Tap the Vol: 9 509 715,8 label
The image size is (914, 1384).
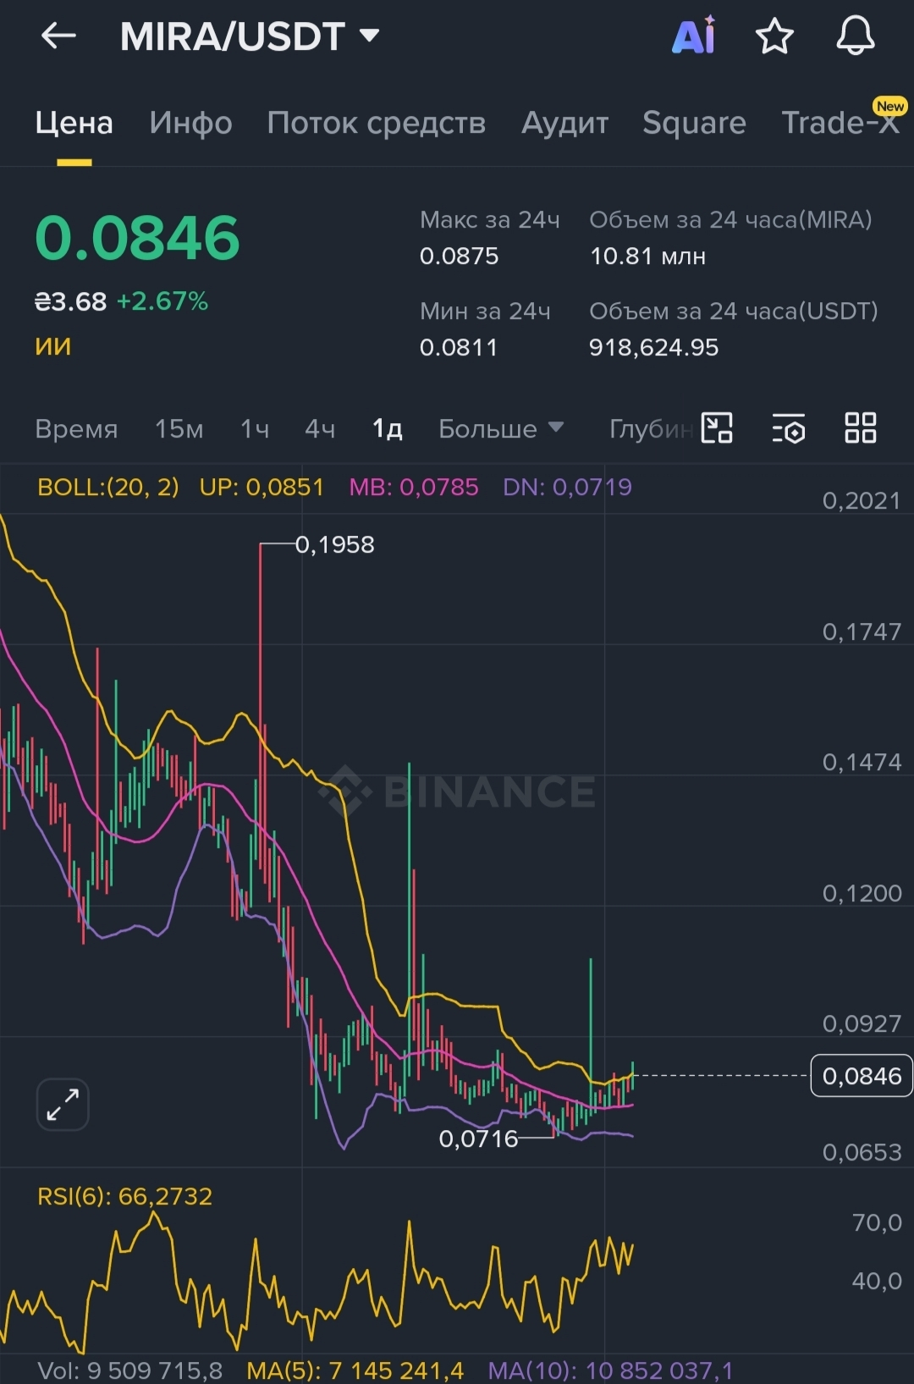click(130, 1370)
